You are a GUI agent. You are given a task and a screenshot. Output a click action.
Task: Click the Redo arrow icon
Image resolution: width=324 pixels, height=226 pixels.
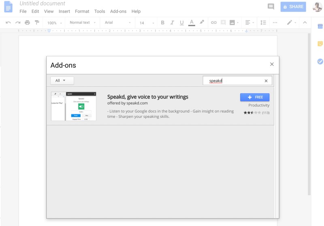coord(18,23)
